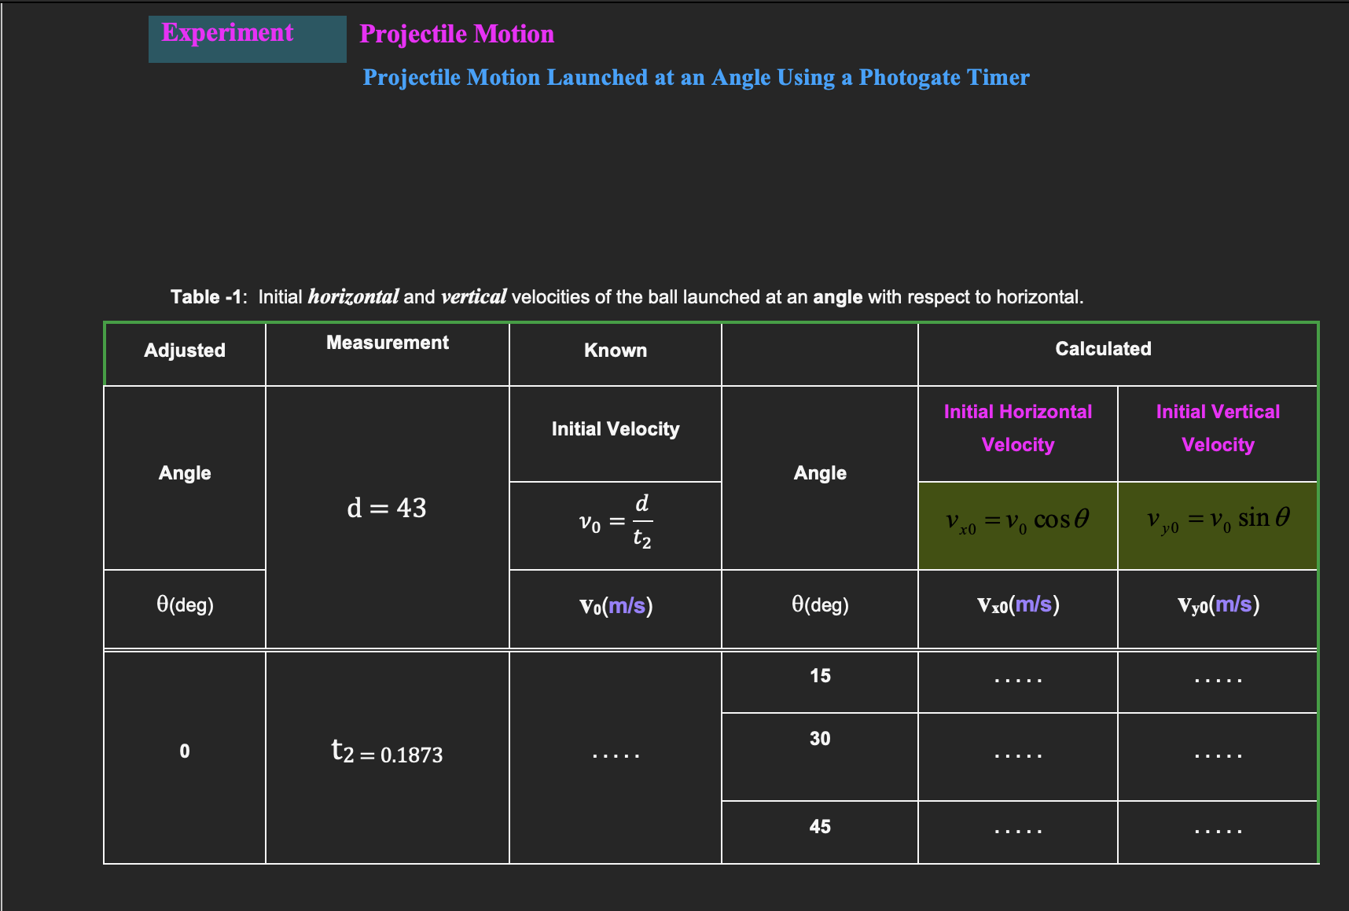The image size is (1349, 911).
Task: Click the Measurement column header
Action: click(387, 342)
